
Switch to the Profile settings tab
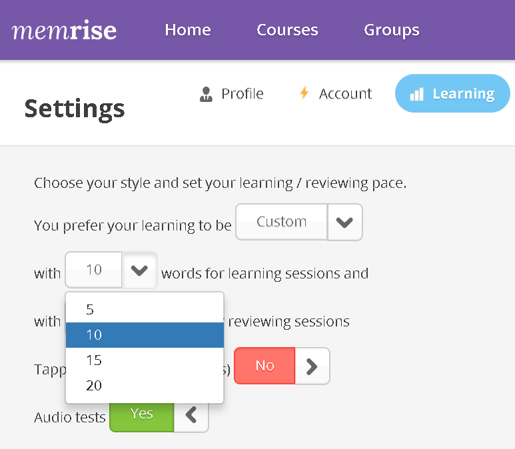[232, 94]
